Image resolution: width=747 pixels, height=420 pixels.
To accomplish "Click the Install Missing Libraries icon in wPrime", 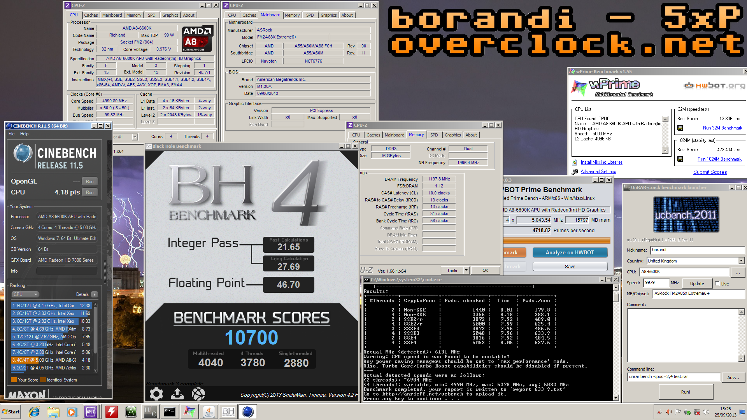I will click(x=575, y=163).
